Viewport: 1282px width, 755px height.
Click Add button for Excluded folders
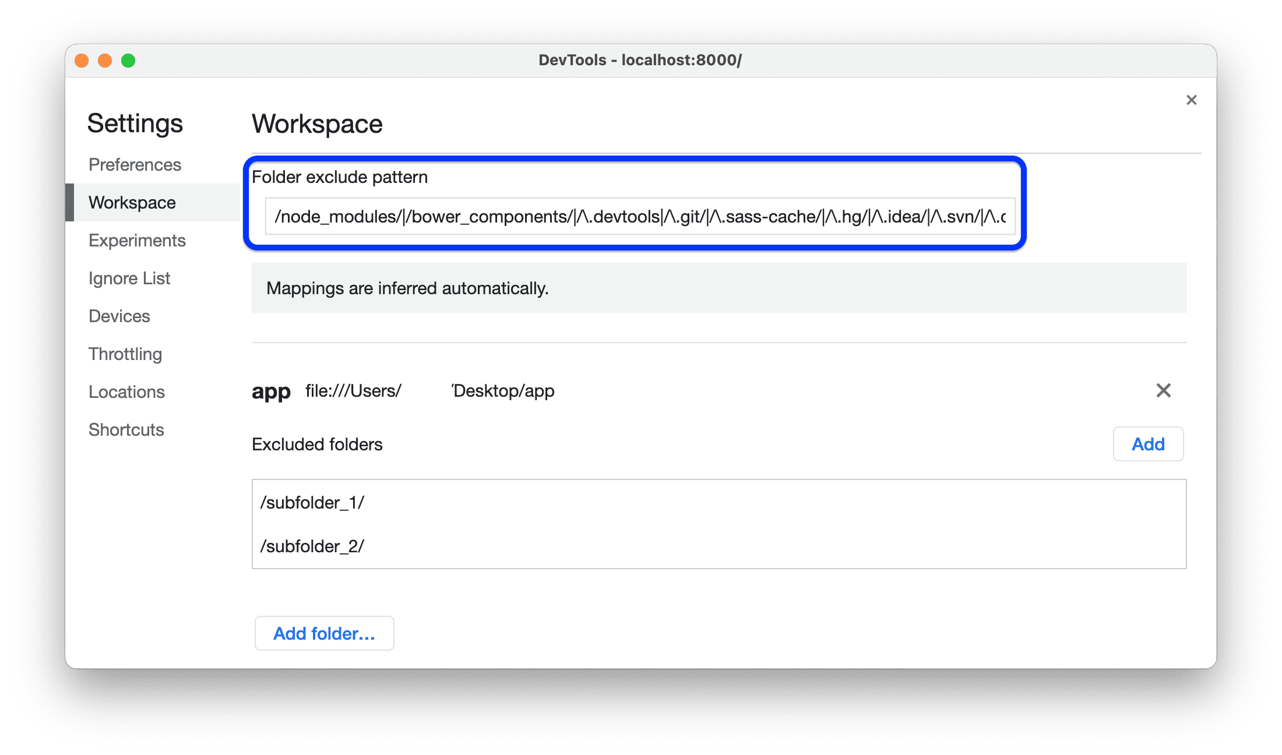point(1148,443)
